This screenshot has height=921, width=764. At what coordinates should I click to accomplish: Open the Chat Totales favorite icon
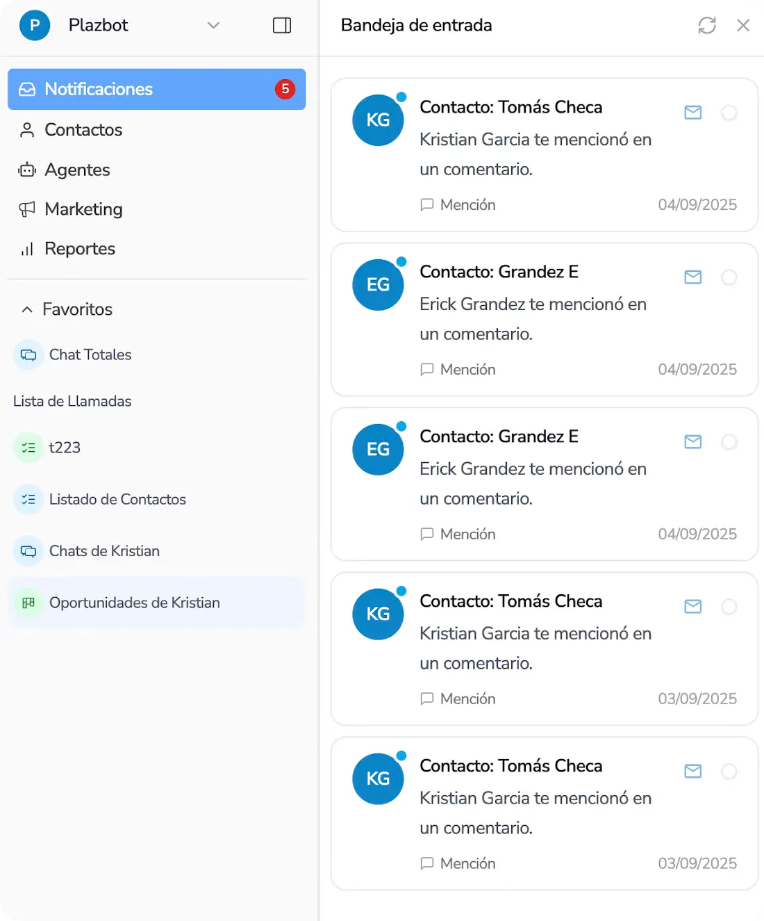28,354
